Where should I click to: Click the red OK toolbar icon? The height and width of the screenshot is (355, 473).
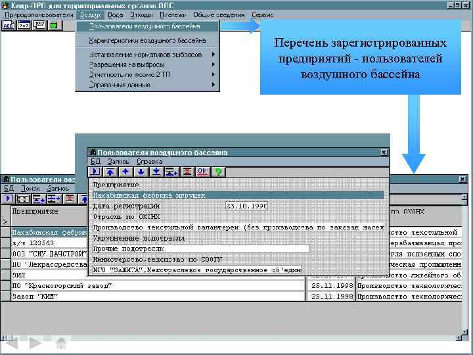pos(202,172)
